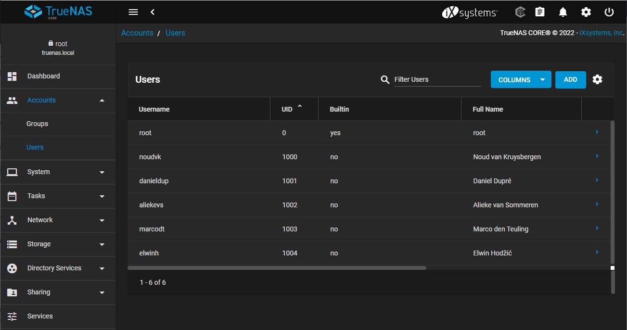Open the iXsystems, Inc. link

[601, 33]
